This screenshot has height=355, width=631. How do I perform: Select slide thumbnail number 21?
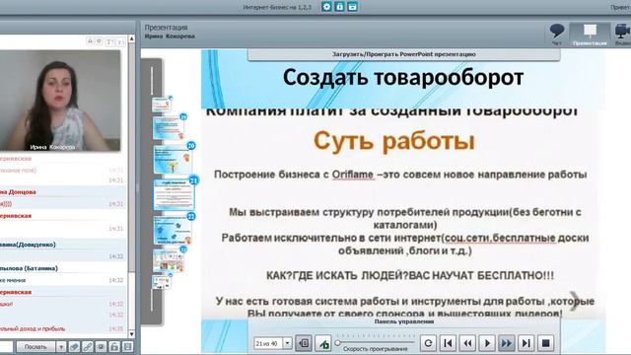[x=175, y=194]
